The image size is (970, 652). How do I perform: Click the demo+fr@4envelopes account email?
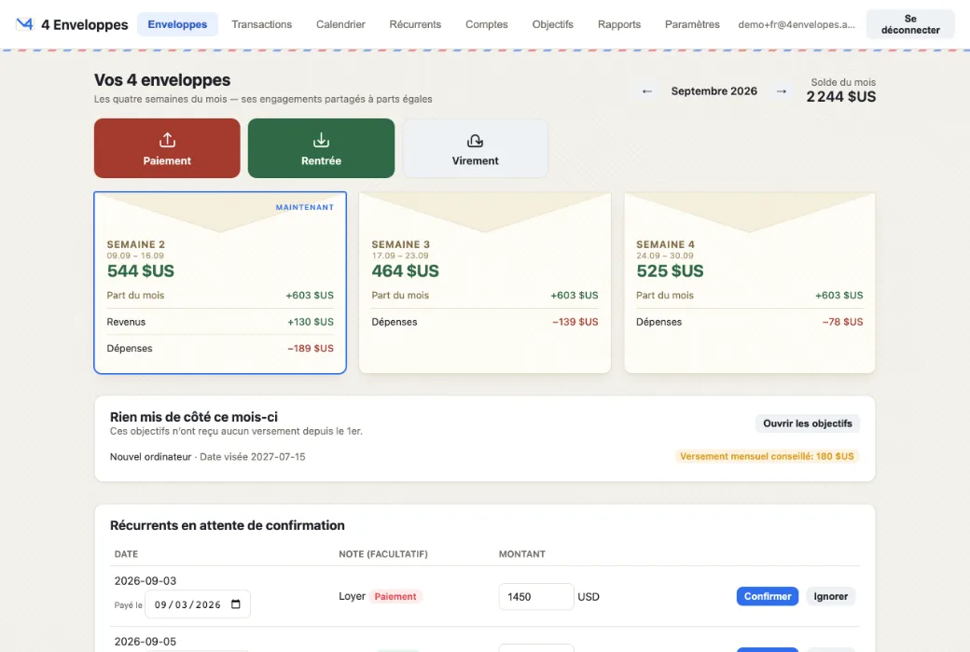tap(797, 25)
